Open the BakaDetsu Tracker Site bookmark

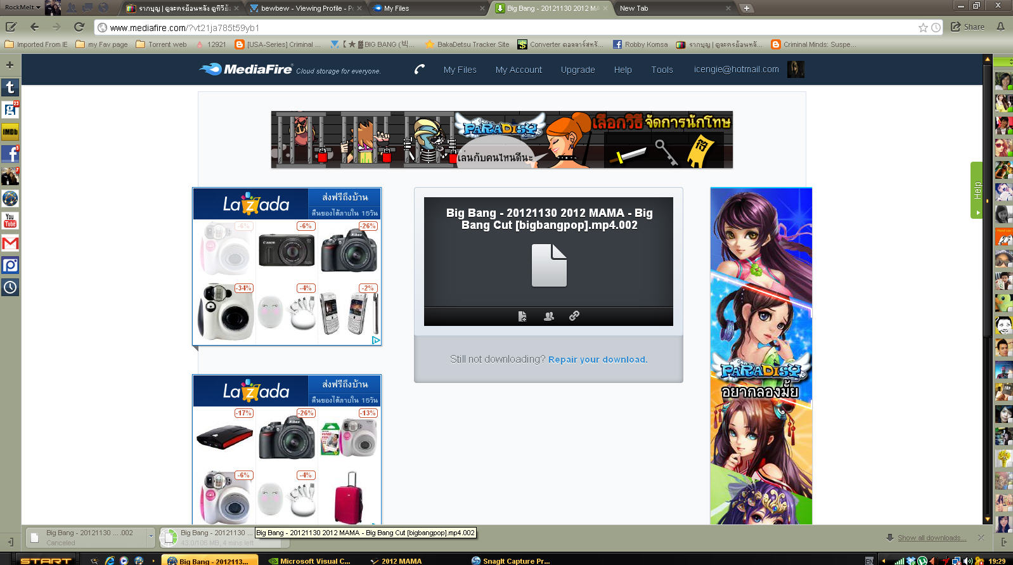[x=467, y=44]
